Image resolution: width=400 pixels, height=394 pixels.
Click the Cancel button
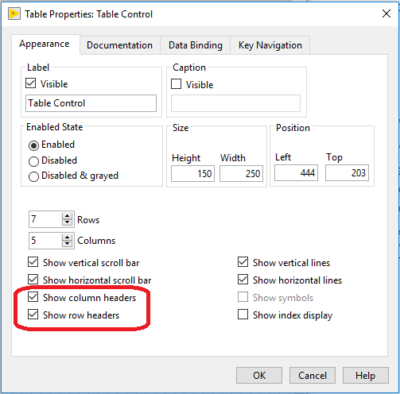click(313, 375)
